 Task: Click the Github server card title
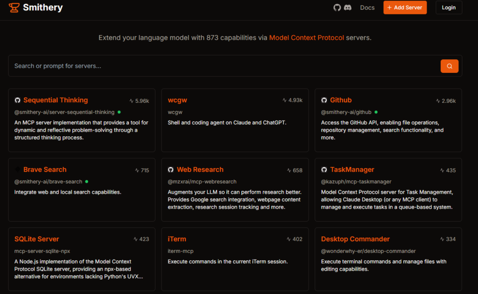[x=341, y=100]
